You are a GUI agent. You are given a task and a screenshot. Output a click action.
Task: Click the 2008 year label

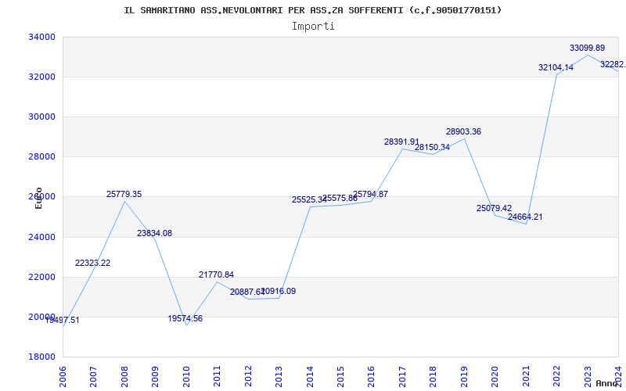click(124, 377)
